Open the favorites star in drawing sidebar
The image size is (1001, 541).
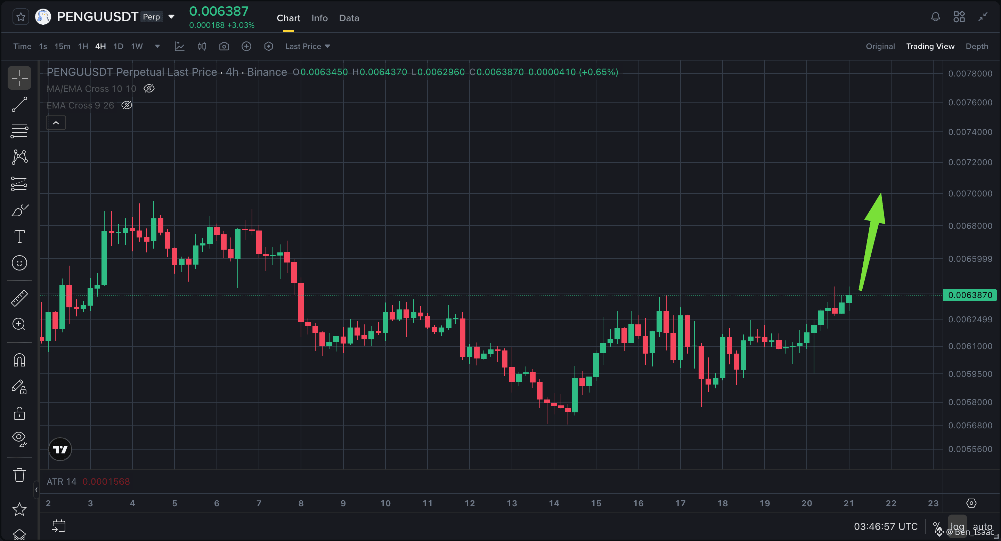point(19,509)
